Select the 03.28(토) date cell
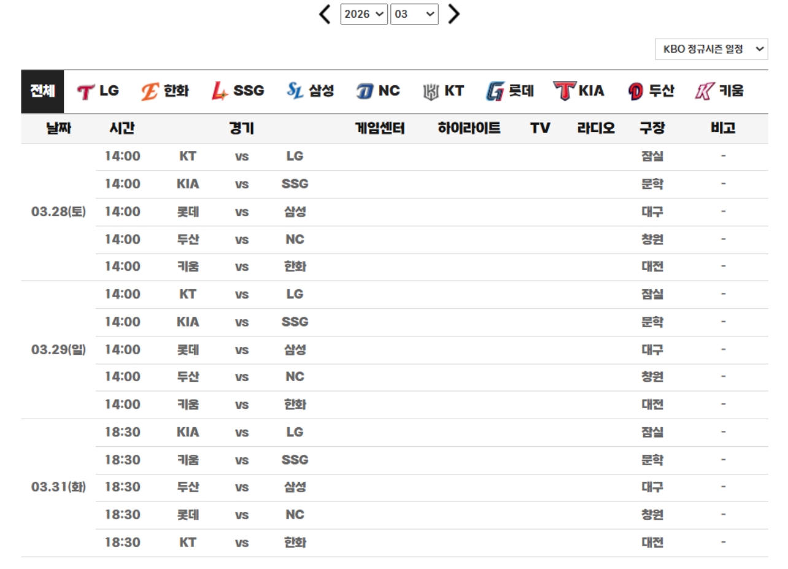 (x=58, y=212)
